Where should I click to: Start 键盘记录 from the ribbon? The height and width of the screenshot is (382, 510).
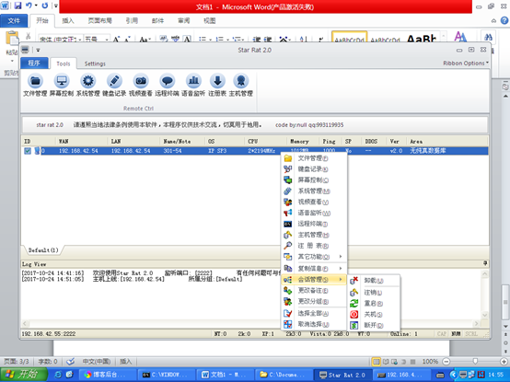click(114, 86)
